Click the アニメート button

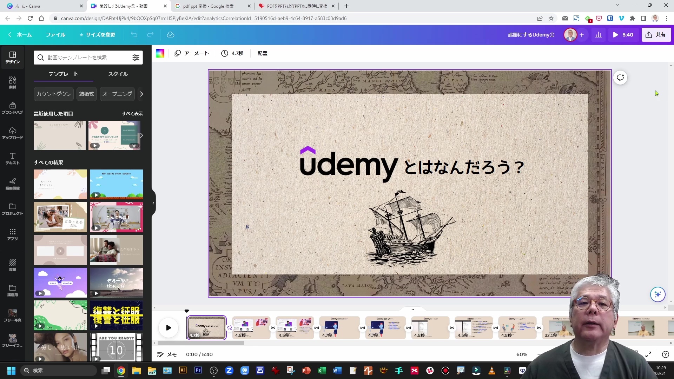click(192, 53)
